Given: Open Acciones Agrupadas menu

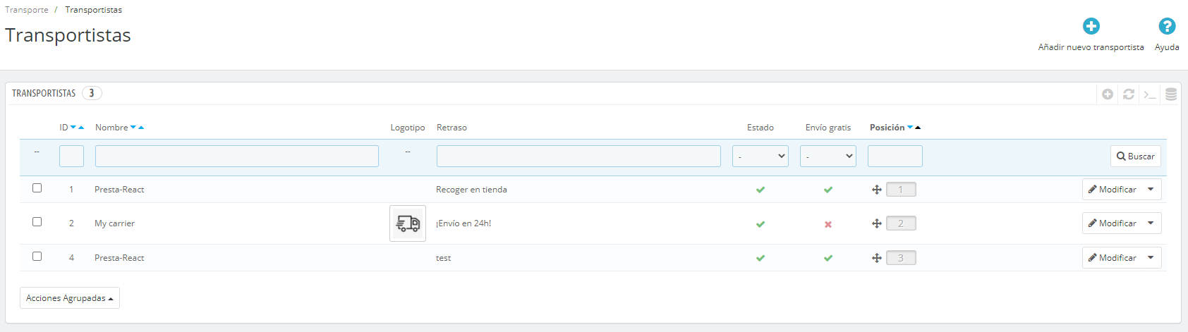Looking at the screenshot, I should point(70,298).
